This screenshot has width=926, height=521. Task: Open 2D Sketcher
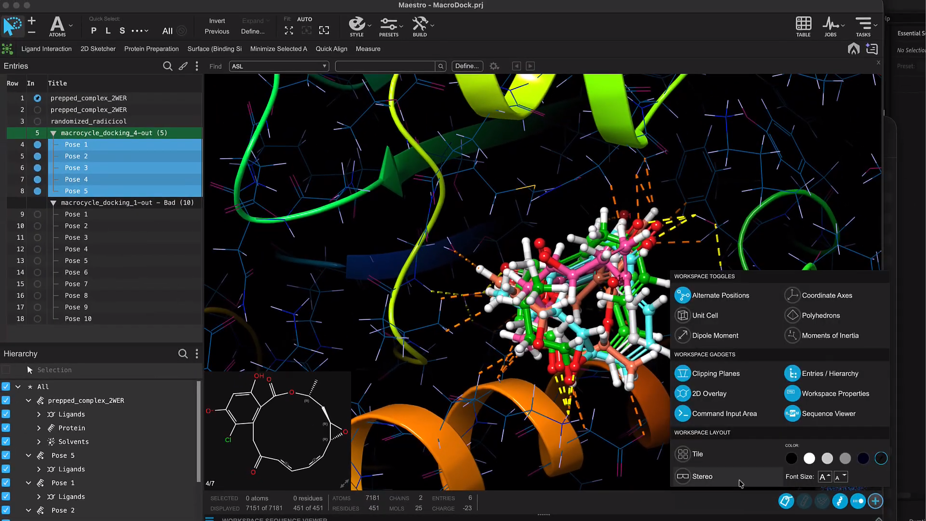pos(98,49)
